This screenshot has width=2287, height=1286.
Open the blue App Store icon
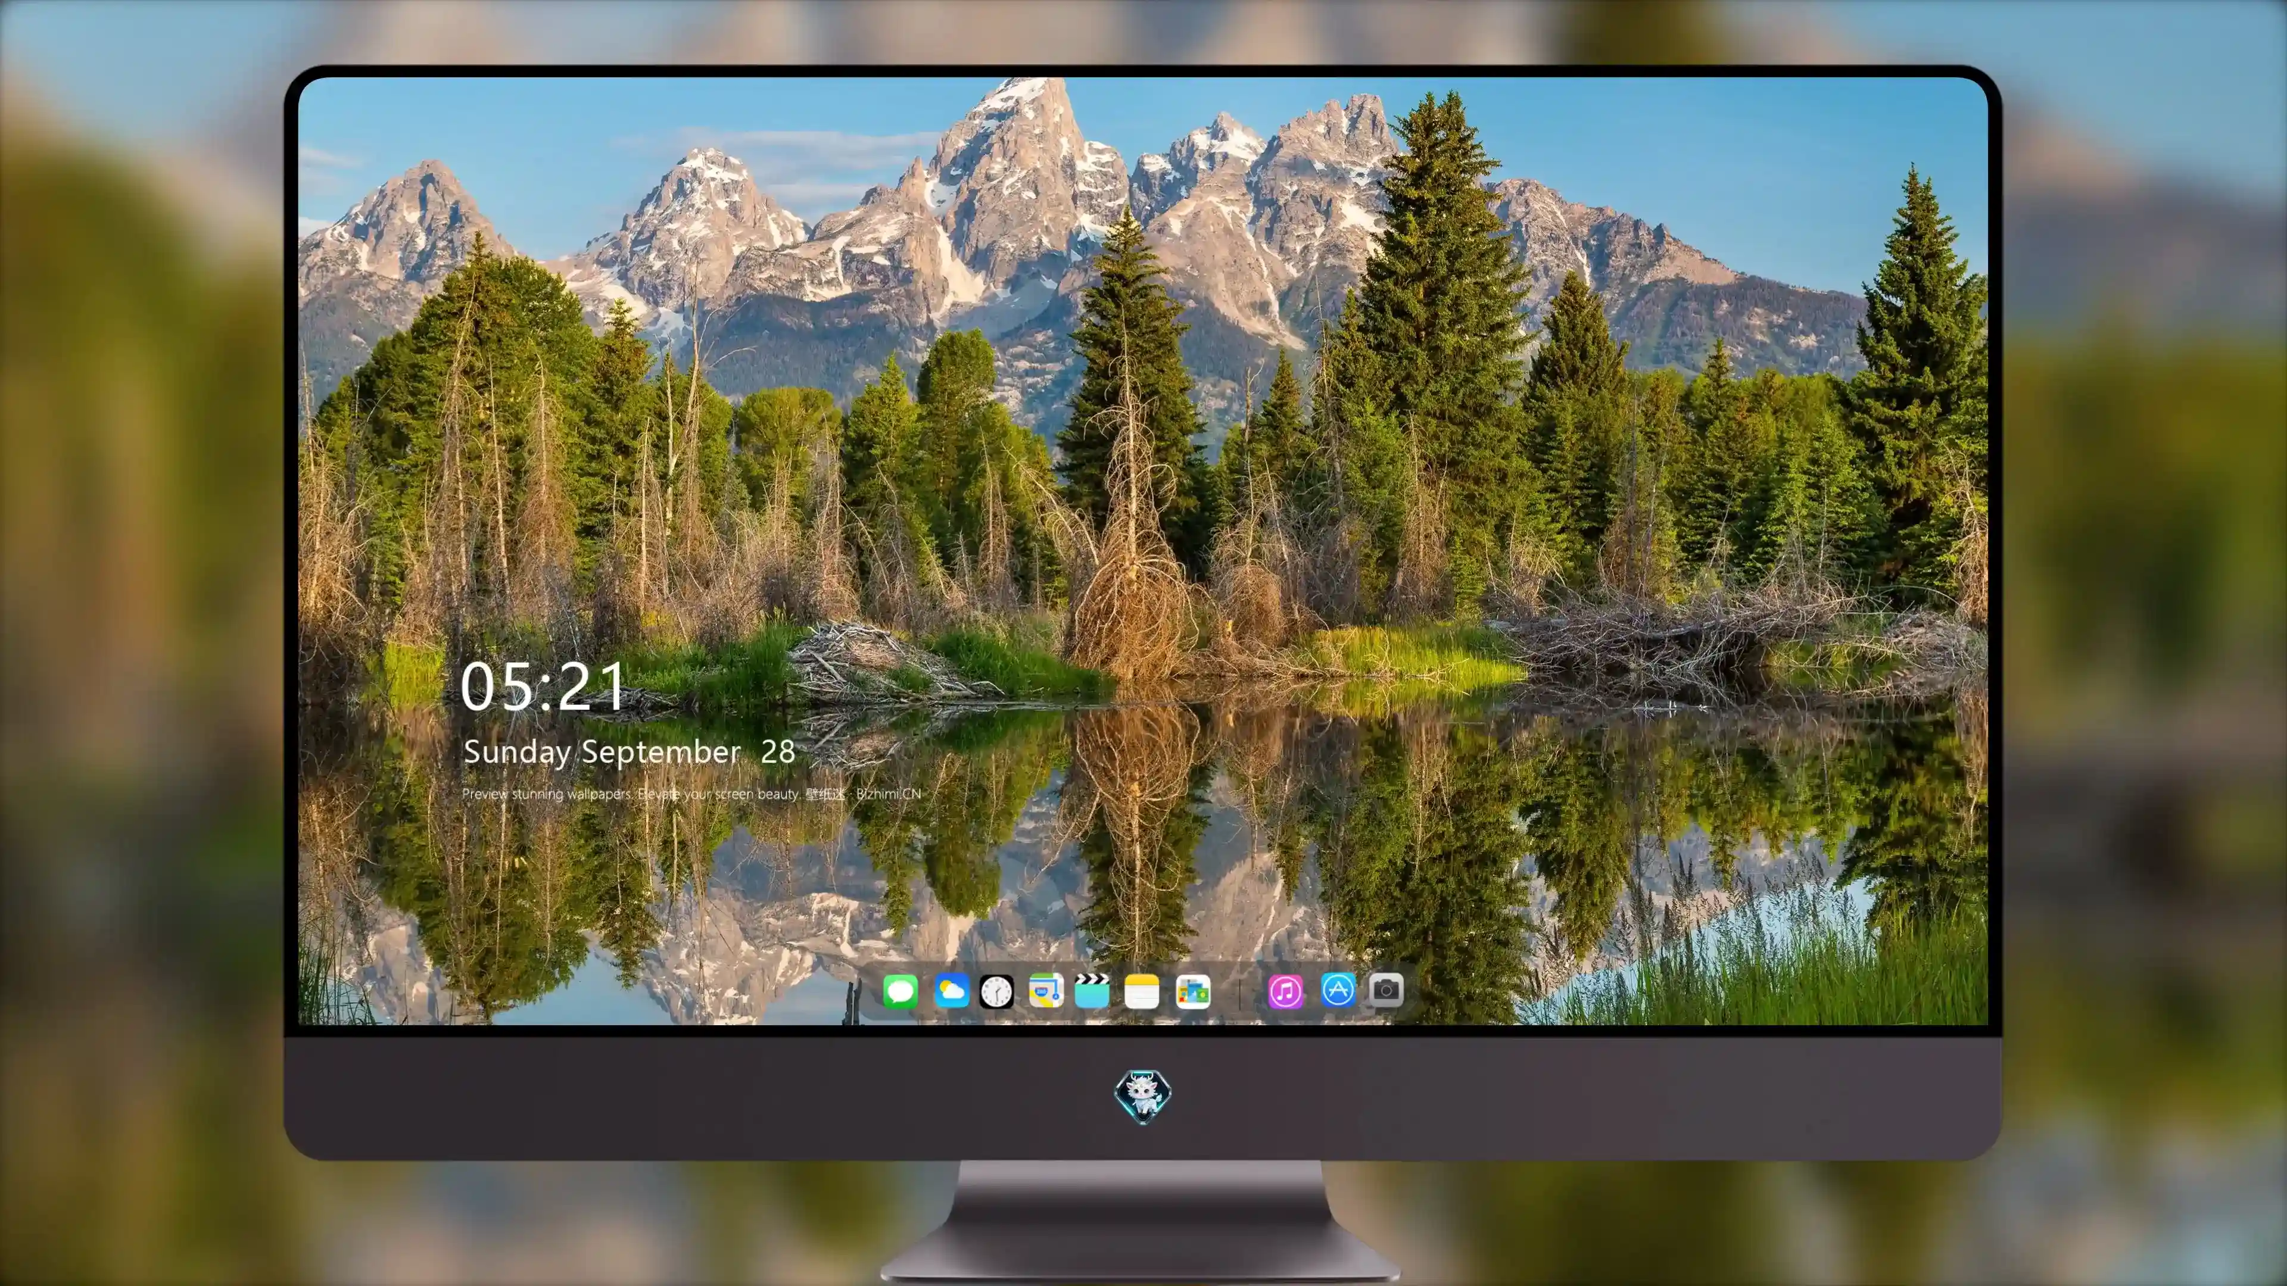[1338, 990]
